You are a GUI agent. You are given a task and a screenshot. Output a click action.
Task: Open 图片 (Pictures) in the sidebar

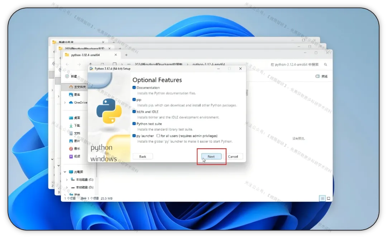(x=75, y=141)
